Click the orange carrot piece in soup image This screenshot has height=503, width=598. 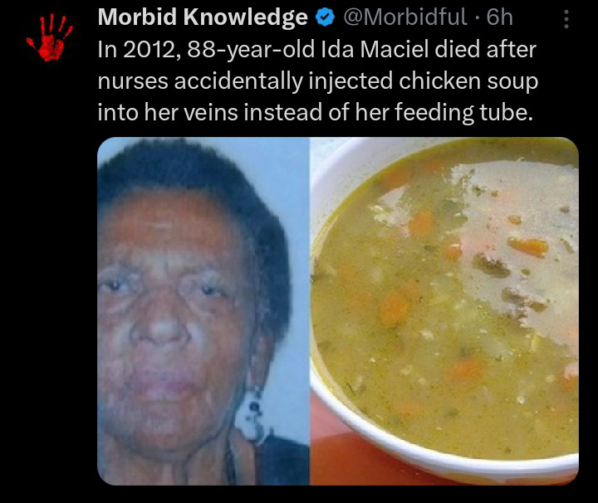point(528,247)
